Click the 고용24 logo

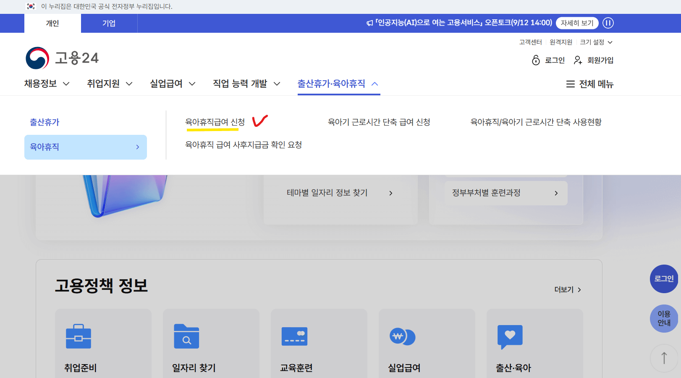point(62,58)
